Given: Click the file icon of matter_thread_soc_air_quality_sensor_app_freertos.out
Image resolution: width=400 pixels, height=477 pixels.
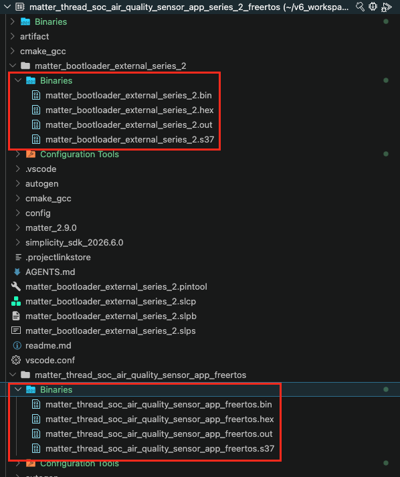Looking at the screenshot, I should click(36, 434).
